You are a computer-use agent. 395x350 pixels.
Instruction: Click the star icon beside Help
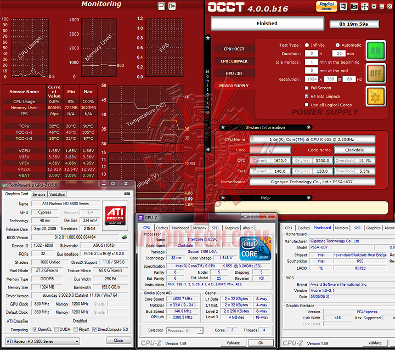223,198
